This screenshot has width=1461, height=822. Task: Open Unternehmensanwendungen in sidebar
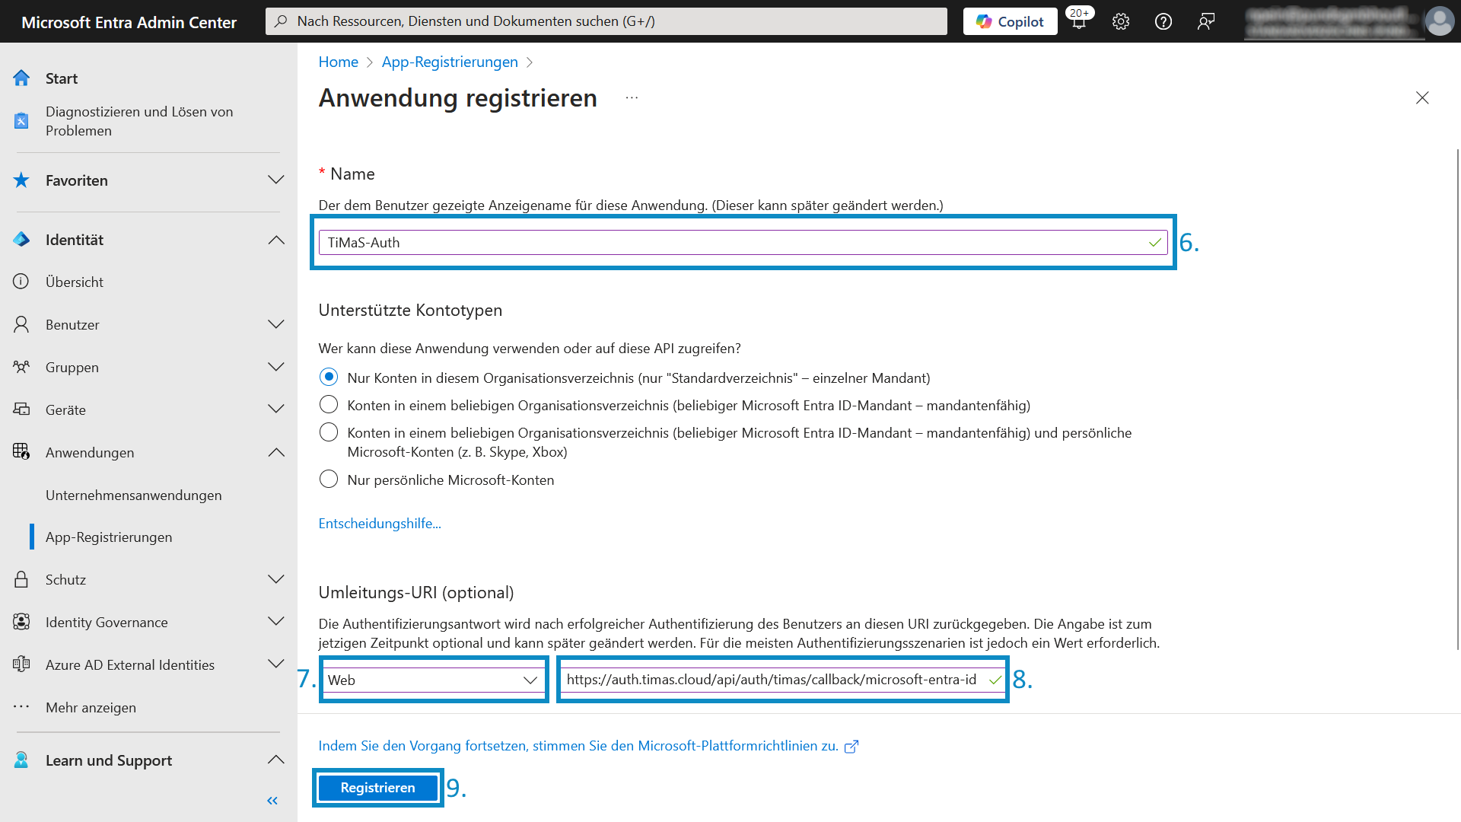[134, 495]
